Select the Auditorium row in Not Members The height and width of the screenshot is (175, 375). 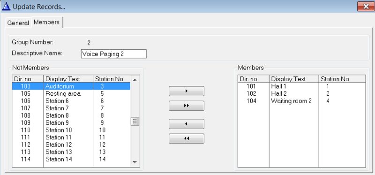(71, 86)
